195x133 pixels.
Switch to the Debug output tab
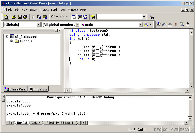click(x=36, y=123)
